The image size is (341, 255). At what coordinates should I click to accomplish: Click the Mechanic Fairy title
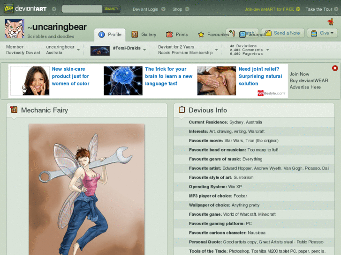(x=45, y=110)
